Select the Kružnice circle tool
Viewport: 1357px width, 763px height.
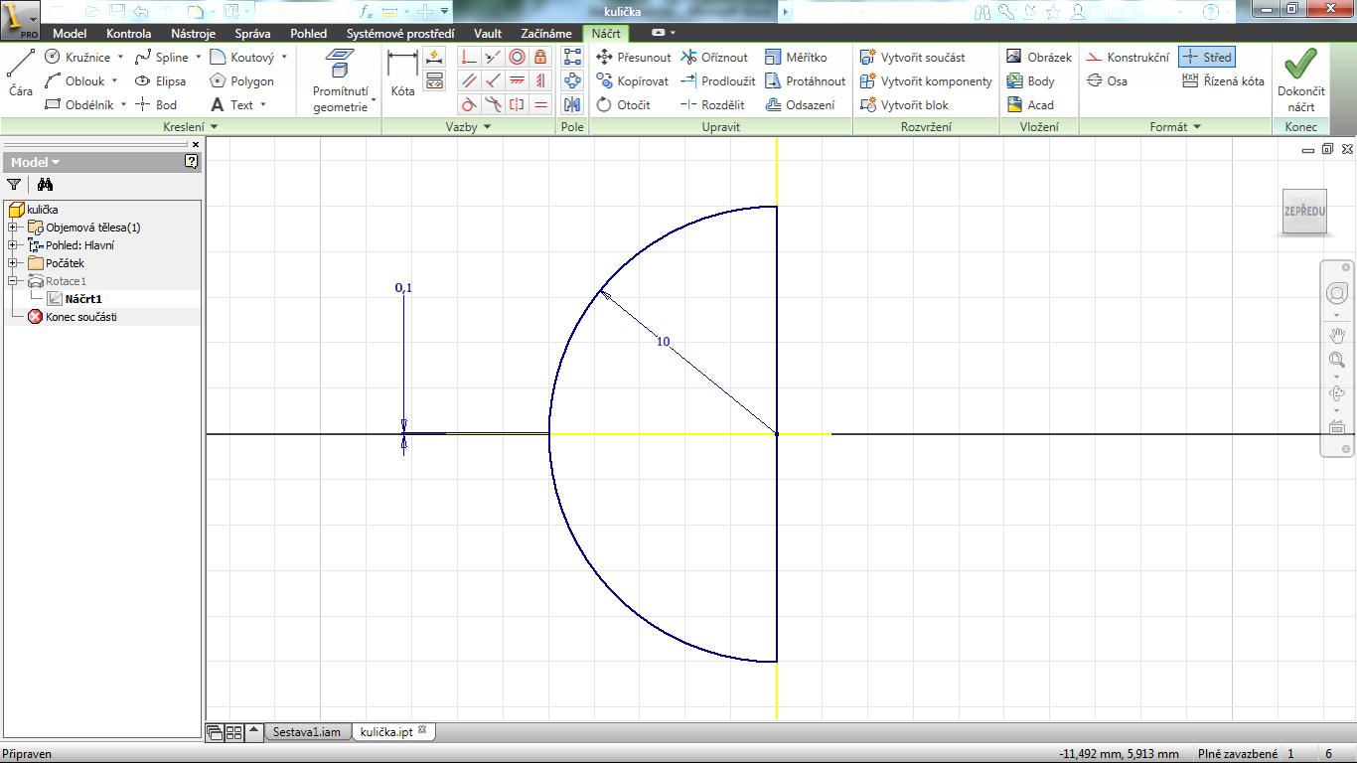[78, 58]
